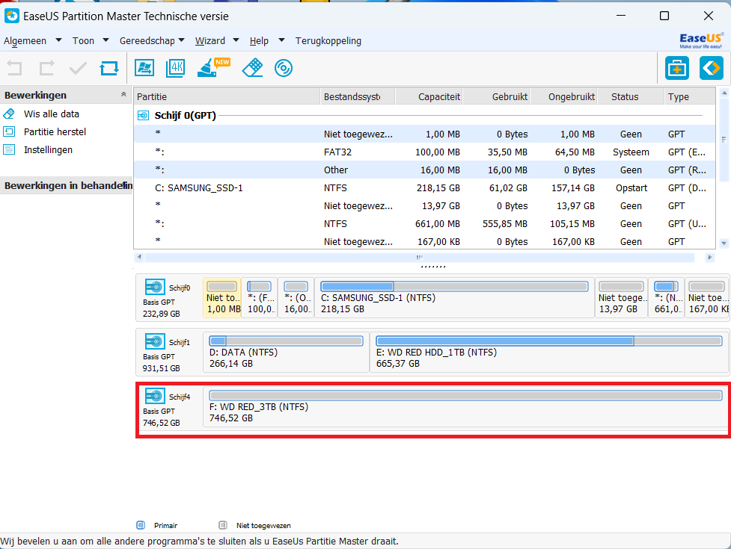This screenshot has height=549, width=731.
Task: Collapse the Bewerkingen panel with the chevron
Action: (123, 94)
